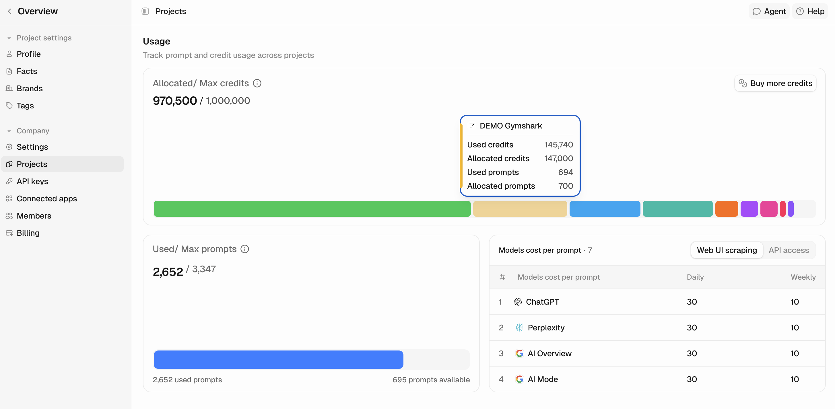
Task: Click the Buy more credits button
Action: (775, 83)
